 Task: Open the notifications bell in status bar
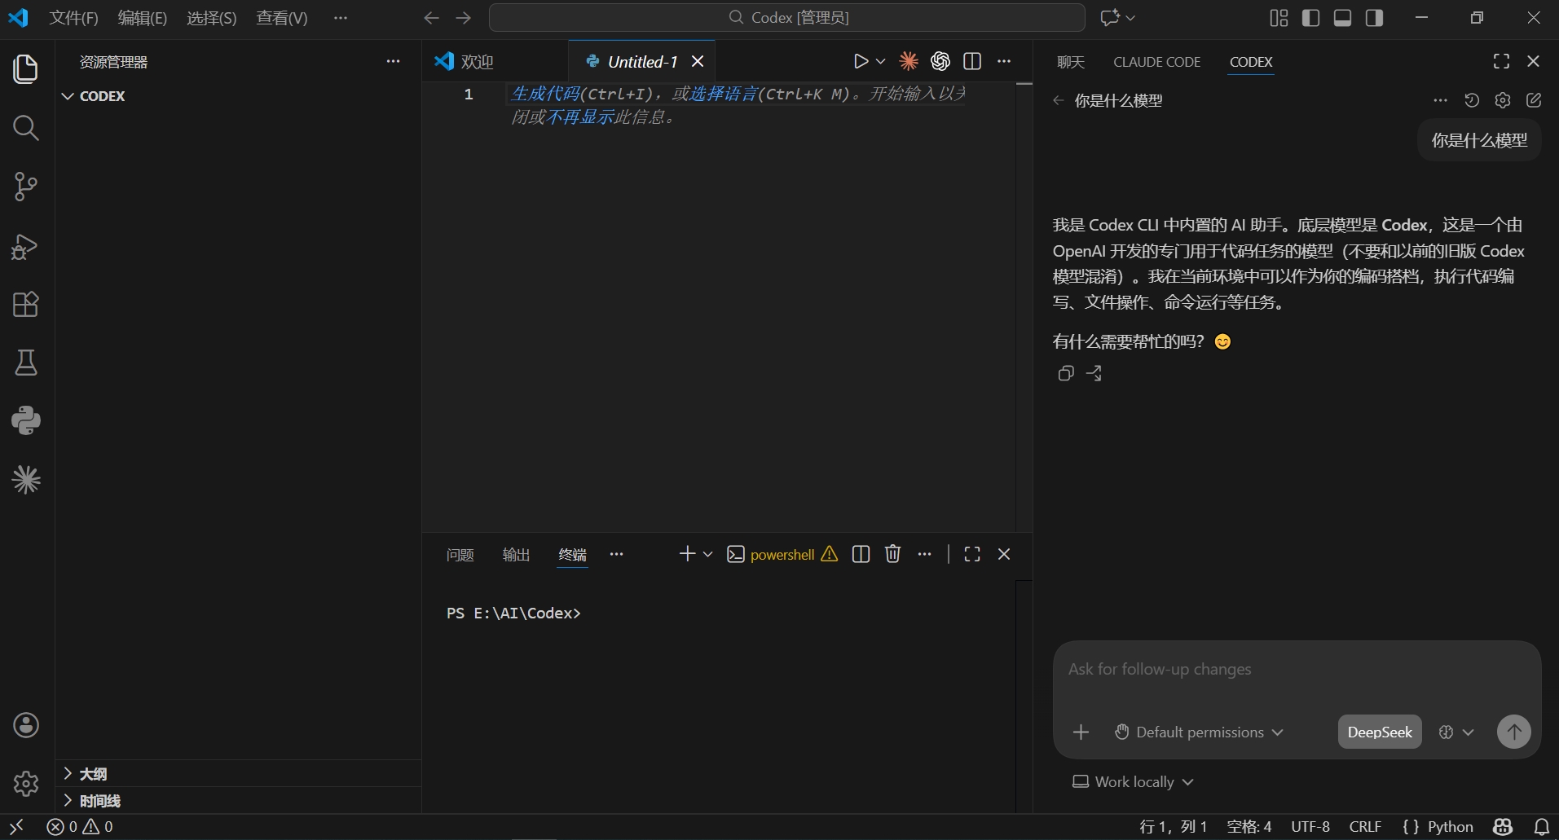[x=1542, y=827]
